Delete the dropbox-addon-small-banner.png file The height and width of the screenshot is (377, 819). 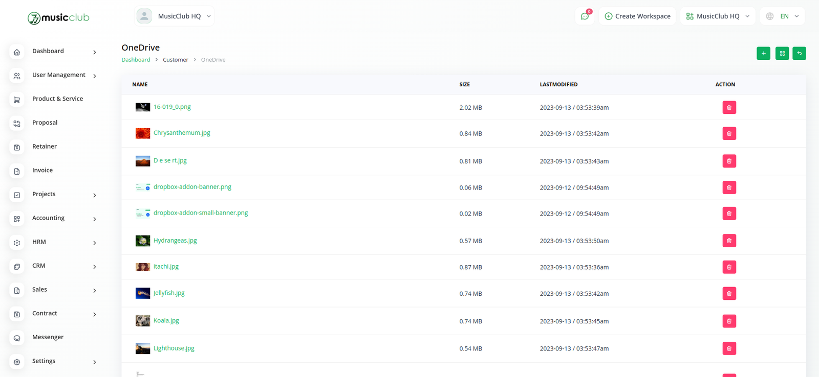pos(729,214)
